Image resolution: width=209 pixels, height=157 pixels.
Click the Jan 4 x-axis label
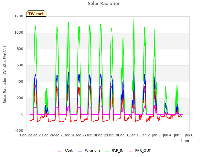tap(167, 135)
